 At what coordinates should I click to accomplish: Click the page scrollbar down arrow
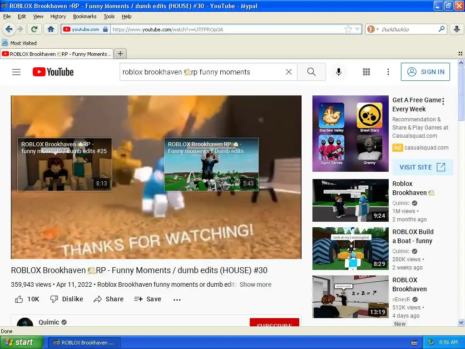[x=461, y=323]
